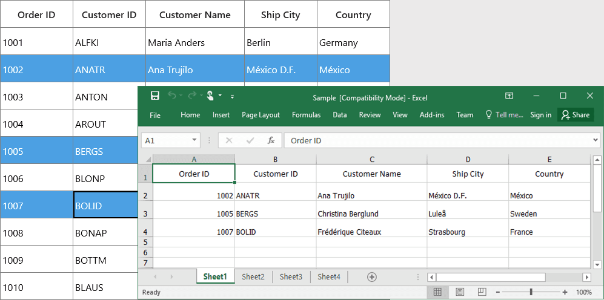604x300 pixels.
Task: Switch to Sheet4 tab
Action: (x=328, y=276)
